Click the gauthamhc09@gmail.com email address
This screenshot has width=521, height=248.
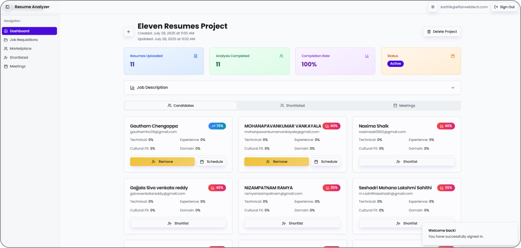tap(154, 132)
